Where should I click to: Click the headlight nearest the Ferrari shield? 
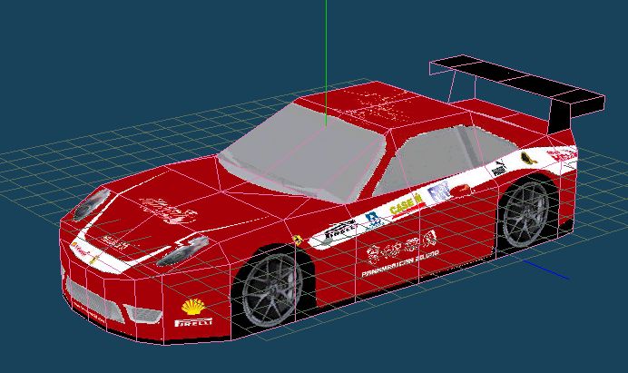click(182, 251)
